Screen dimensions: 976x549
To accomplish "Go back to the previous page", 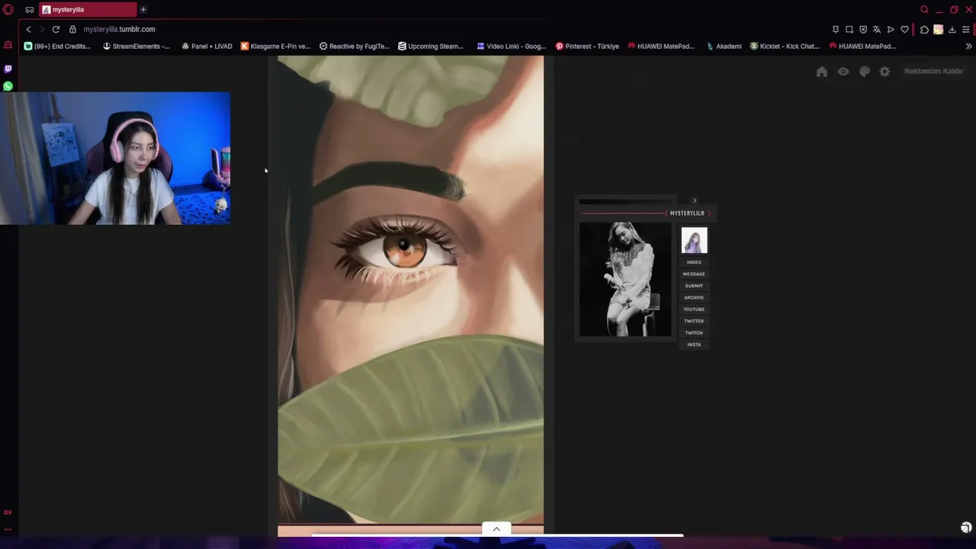I will [x=28, y=29].
